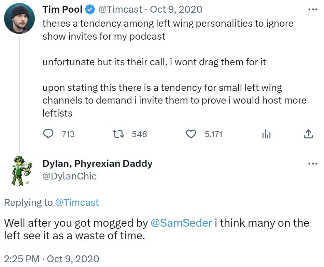Like Tim Pool's tweet with heart icon
324x267 pixels.
click(x=191, y=134)
